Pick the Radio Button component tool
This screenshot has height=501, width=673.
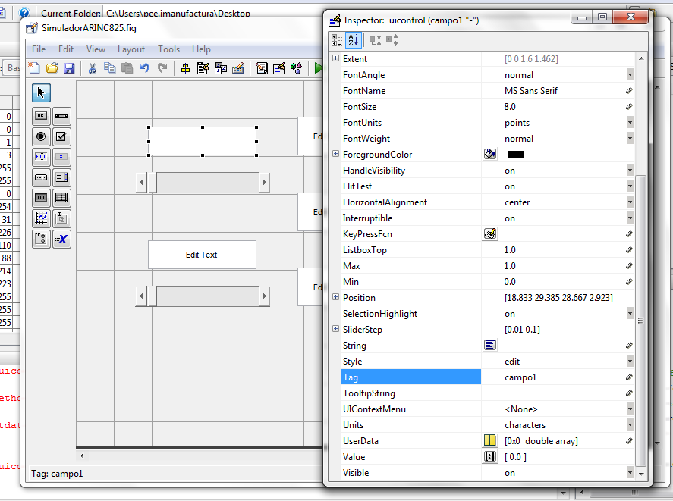click(41, 136)
